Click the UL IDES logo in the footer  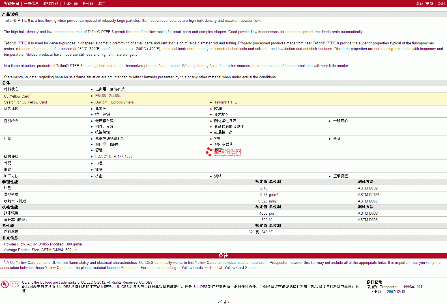tap(10, 284)
